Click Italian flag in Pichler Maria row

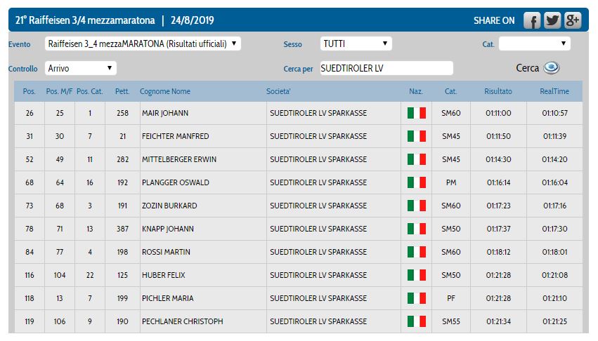417,298
